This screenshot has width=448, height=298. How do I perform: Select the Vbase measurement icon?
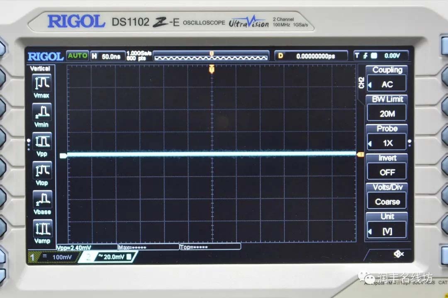(42, 199)
